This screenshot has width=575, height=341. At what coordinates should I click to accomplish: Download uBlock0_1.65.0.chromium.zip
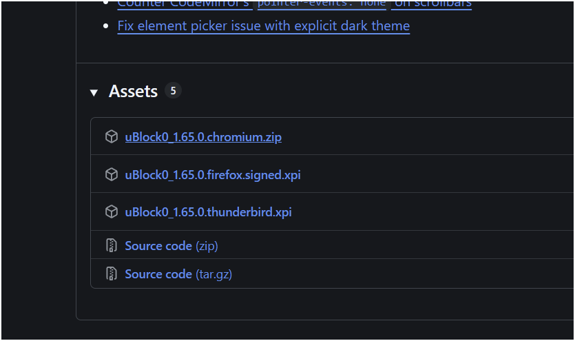(203, 137)
